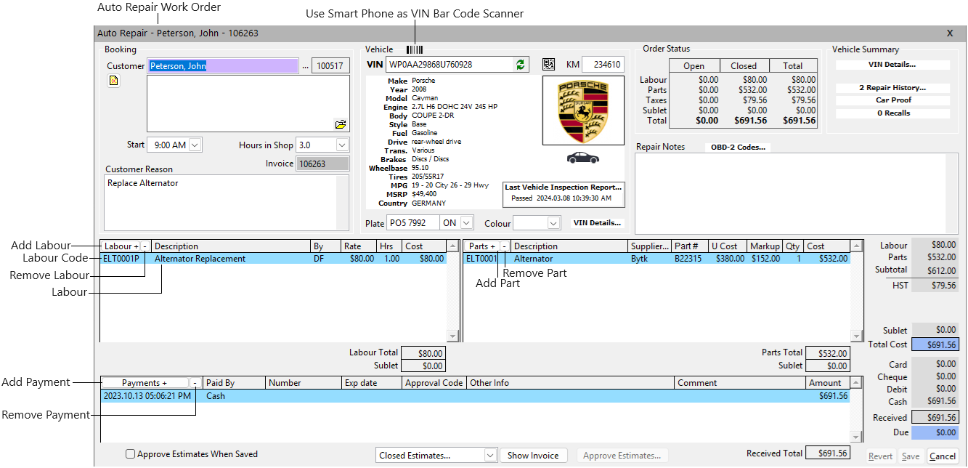Click into the KM odometer field

pyautogui.click(x=602, y=65)
